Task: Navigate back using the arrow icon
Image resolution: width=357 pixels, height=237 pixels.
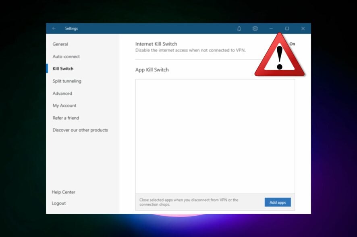Action: (54, 29)
